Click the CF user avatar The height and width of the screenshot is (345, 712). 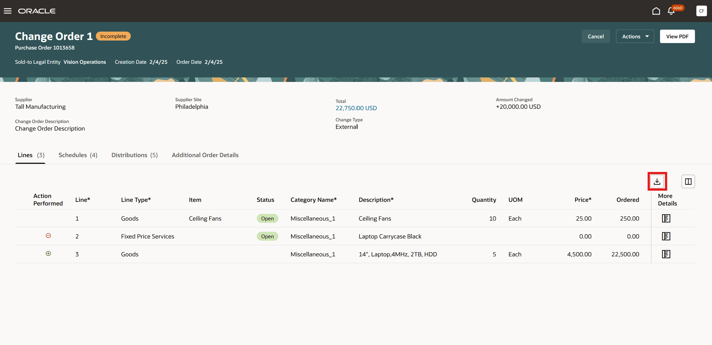701,11
